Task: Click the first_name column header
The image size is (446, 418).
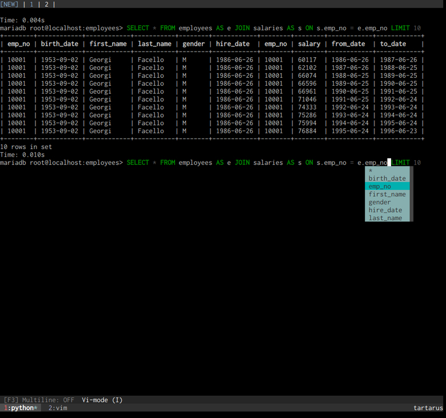Action: click(107, 44)
